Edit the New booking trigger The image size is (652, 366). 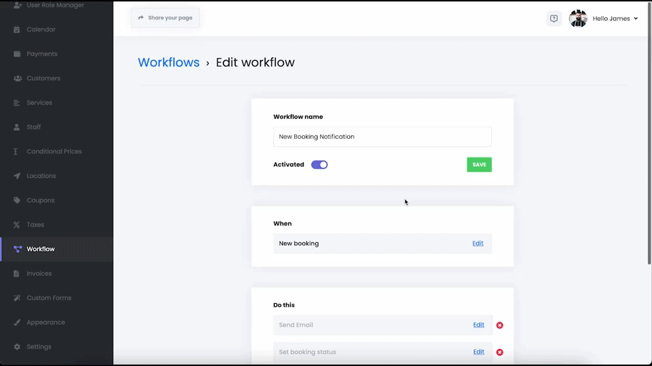[x=478, y=243]
